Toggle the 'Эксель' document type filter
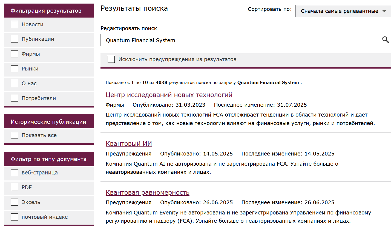This screenshot has height=229, width=391. point(14,202)
